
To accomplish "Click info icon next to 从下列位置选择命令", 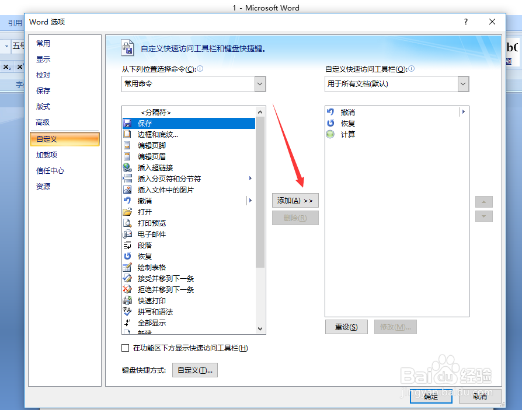I will click(200, 68).
